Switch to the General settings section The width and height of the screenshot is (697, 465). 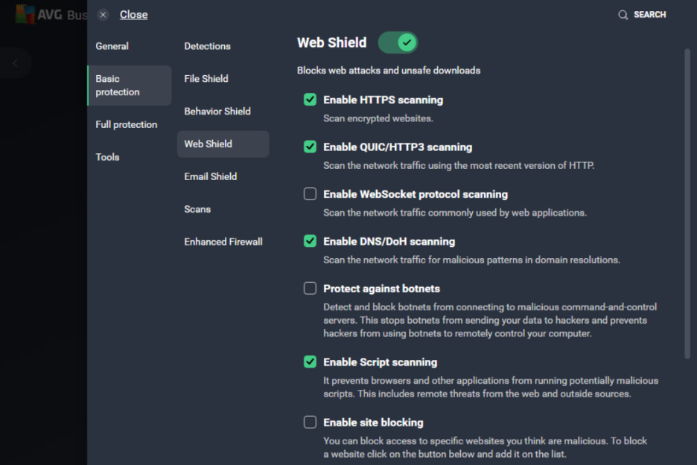tap(112, 46)
